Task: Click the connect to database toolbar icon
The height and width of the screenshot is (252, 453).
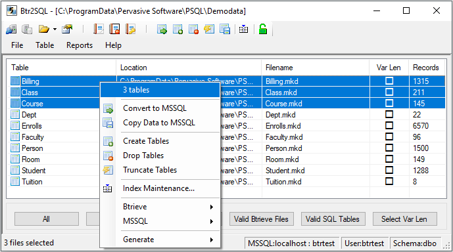Action: point(11,29)
